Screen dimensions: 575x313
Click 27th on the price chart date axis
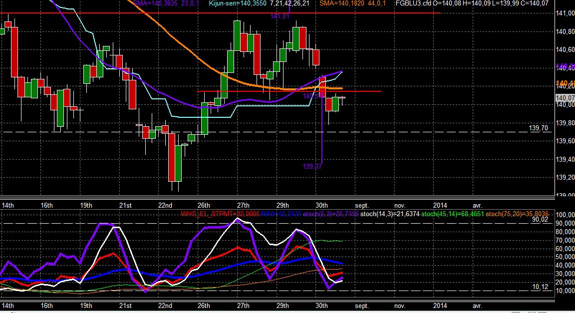point(243,206)
